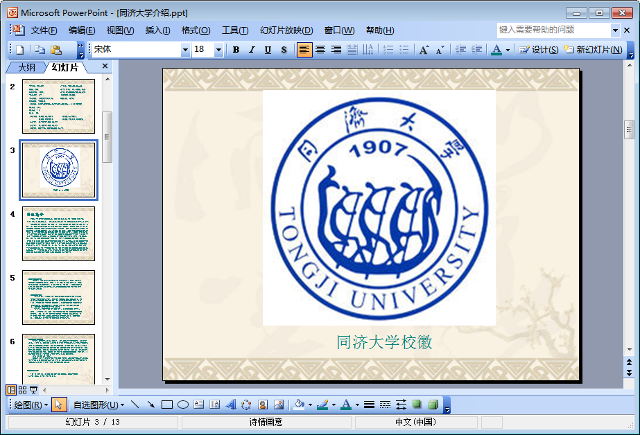This screenshot has width=640, height=435.
Task: Toggle Bold formatting
Action: pyautogui.click(x=236, y=50)
